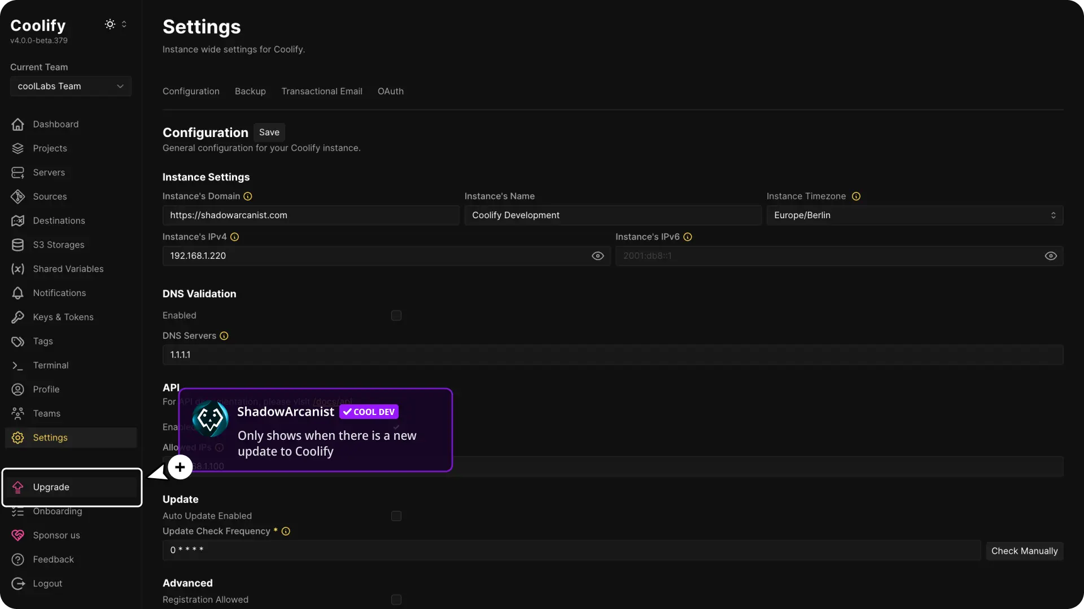The height and width of the screenshot is (609, 1084).
Task: Click Check Manually for updates
Action: tap(1025, 551)
